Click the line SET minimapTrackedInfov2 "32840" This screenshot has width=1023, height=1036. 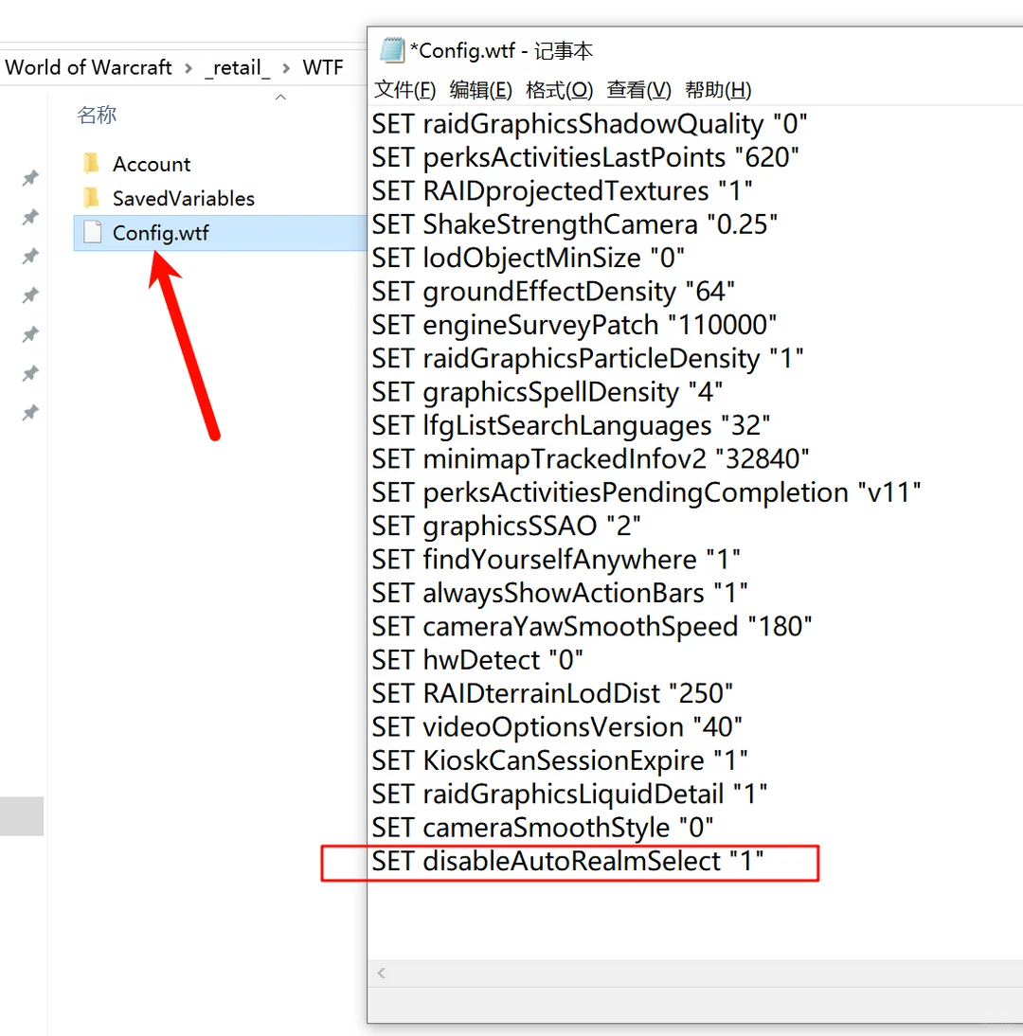(x=591, y=459)
